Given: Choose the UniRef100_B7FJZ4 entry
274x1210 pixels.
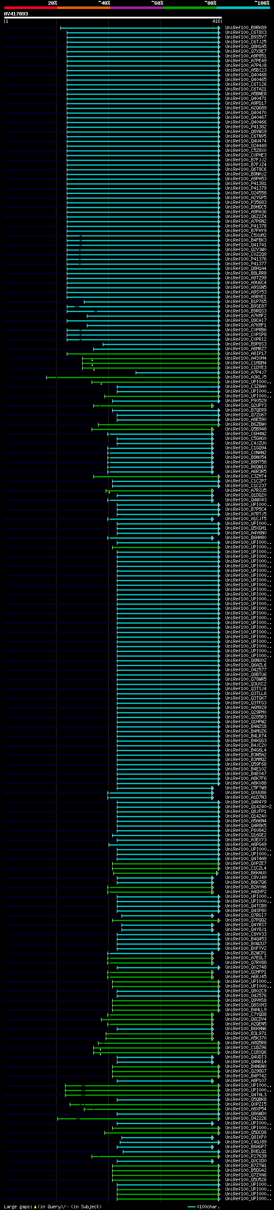Looking at the screenshot, I should tap(246, 164).
